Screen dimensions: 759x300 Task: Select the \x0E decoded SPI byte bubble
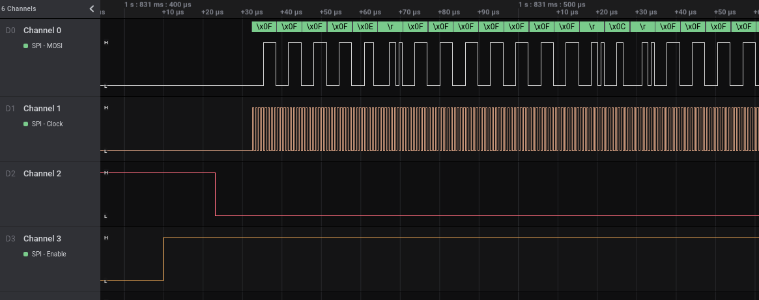365,27
